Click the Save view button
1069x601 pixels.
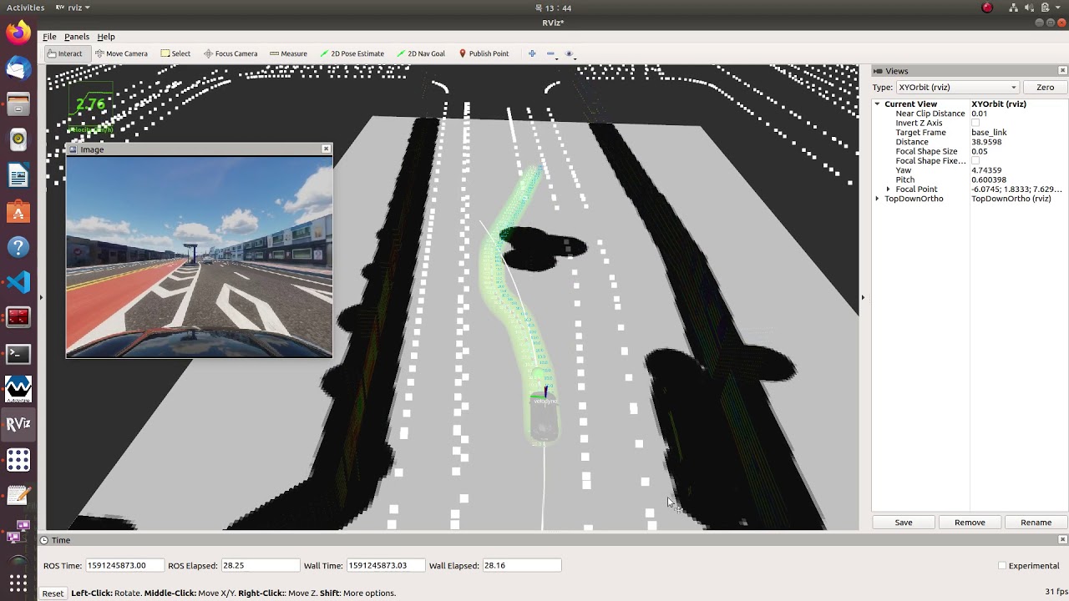903,523
